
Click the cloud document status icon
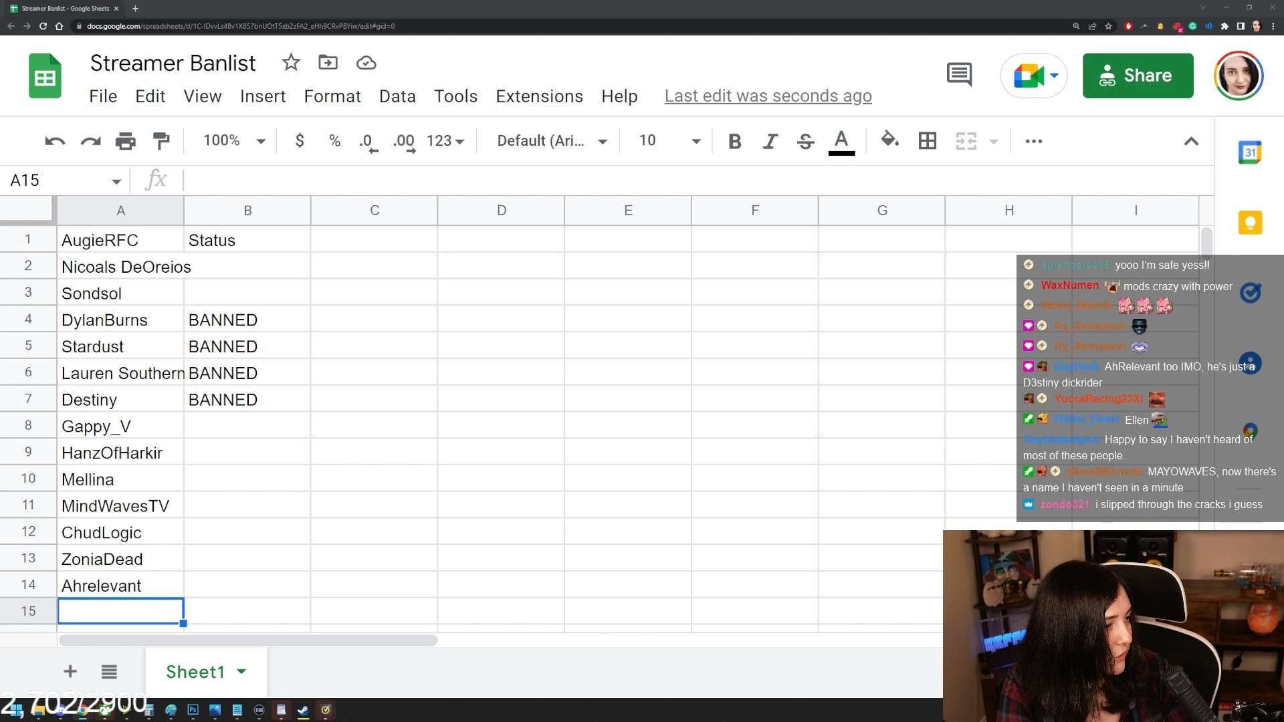[x=366, y=63]
